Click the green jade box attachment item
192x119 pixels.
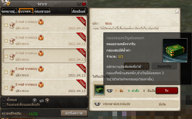pos(100,90)
